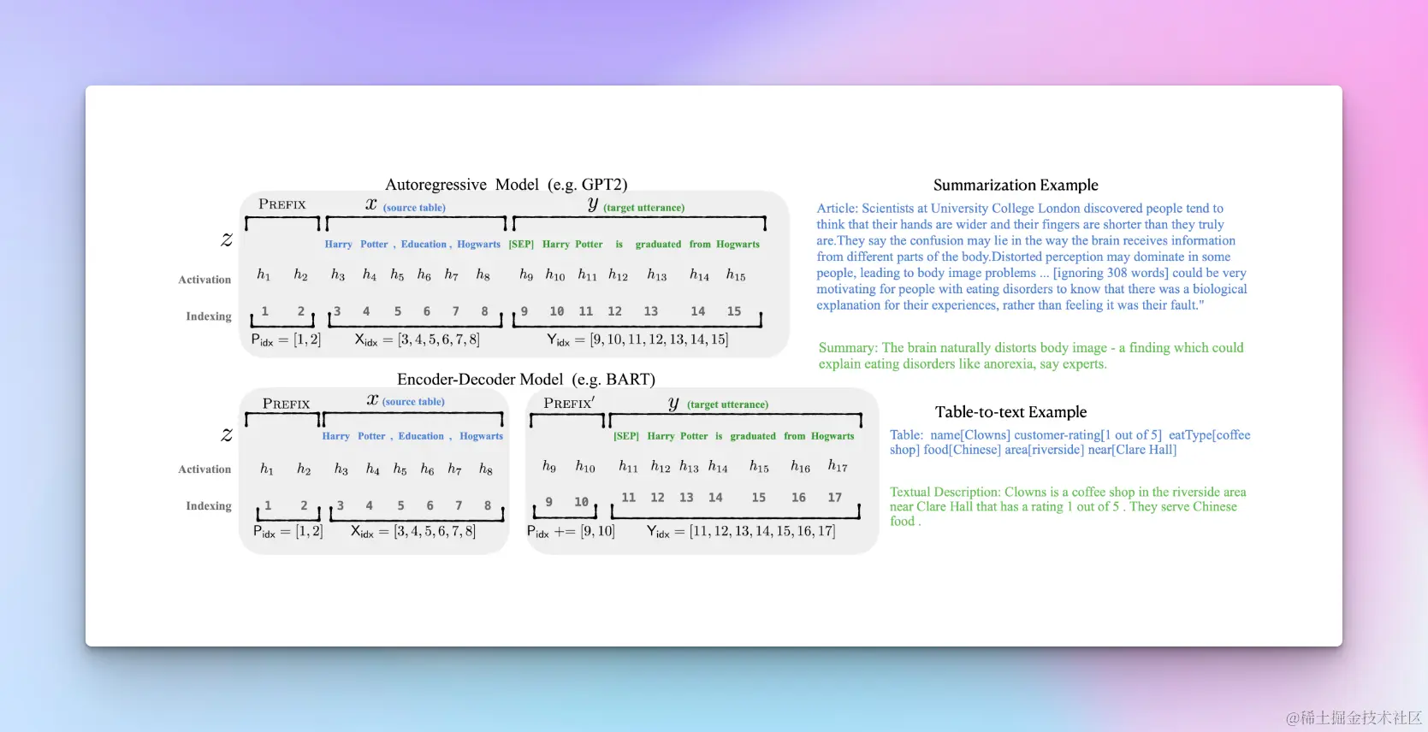Click the blue "Education" token in the GPT2 panel

424,245
